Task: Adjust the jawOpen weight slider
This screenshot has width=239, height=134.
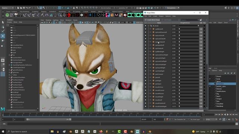Action: [189, 84]
